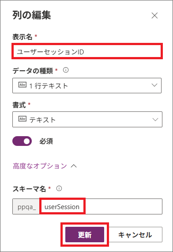Viewport: 173px width, 252px height.
Task: Click the info icon next to スキーマ名
Action: [59, 188]
